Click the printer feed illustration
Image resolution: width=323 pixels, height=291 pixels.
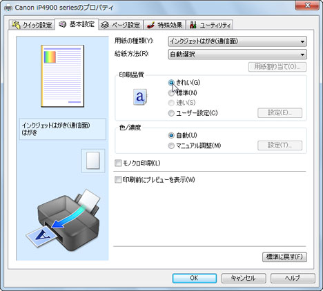pos(63,220)
